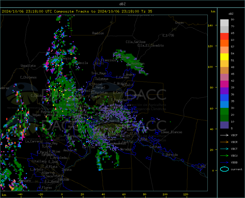Select the yellow 51 dBZ color swatch
This screenshot has height=198, width=245.
pos(224,57)
